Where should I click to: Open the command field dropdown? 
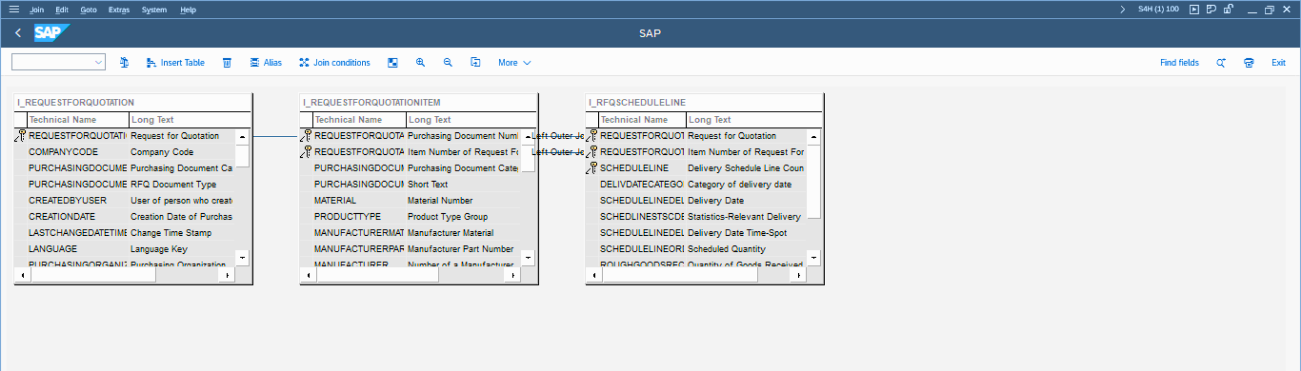pos(98,62)
